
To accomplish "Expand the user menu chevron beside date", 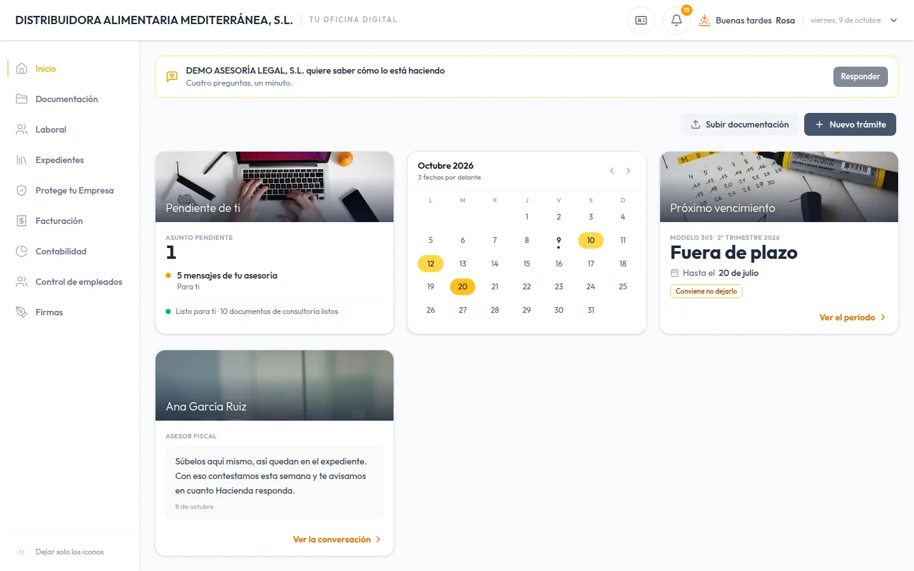I will pyautogui.click(x=894, y=20).
